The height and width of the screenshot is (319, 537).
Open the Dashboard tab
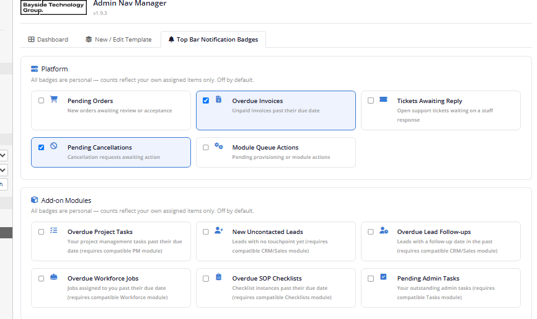tap(48, 39)
